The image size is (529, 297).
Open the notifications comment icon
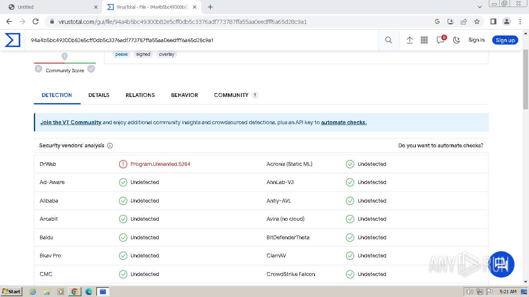[x=441, y=40]
